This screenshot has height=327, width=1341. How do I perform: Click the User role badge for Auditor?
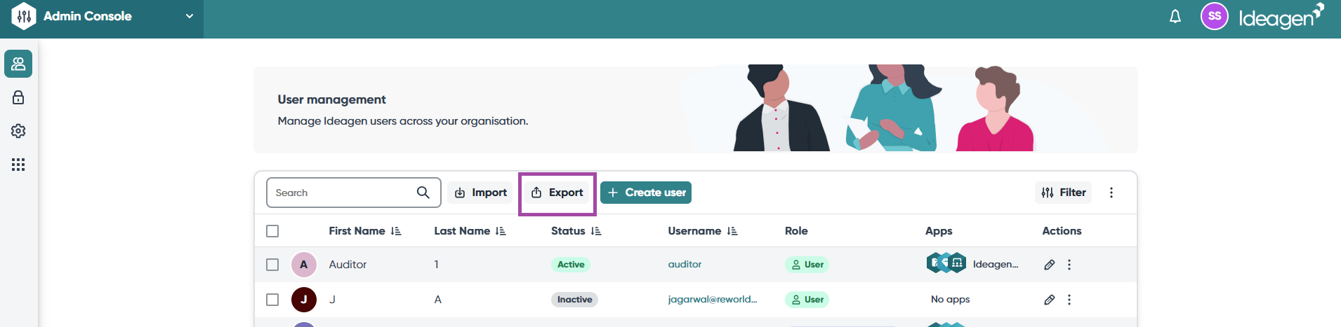click(807, 265)
